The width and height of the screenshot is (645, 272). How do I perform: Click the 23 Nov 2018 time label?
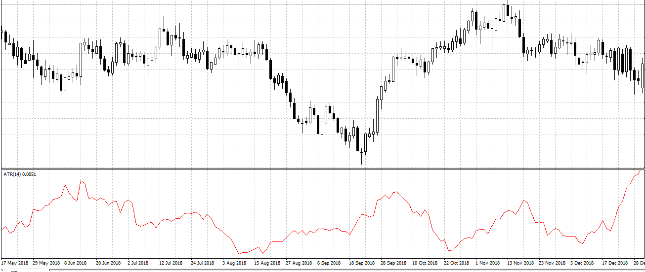tap(552, 263)
